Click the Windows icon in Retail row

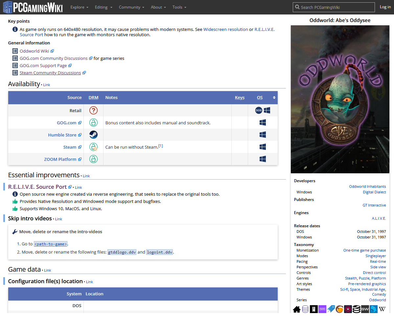point(267,110)
